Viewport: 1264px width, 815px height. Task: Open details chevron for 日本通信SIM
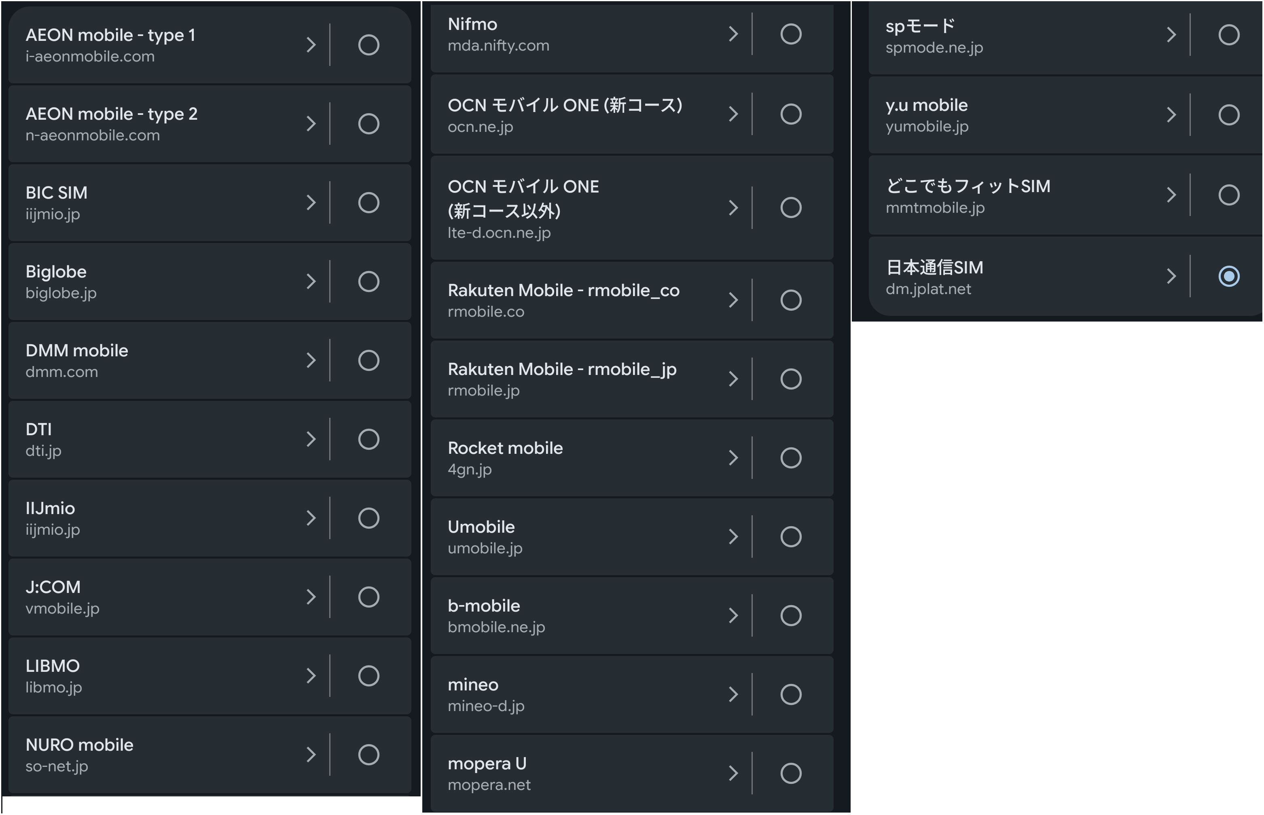(x=1171, y=276)
